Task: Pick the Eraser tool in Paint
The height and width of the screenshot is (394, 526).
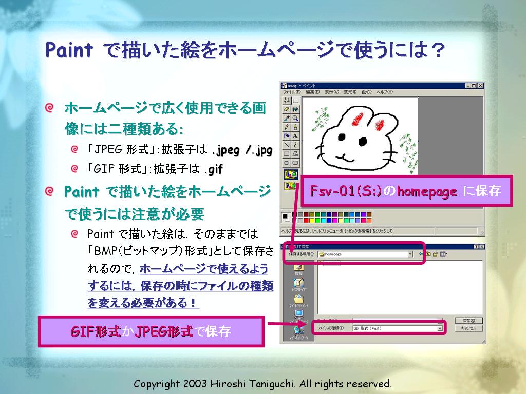Action: tap(287, 109)
